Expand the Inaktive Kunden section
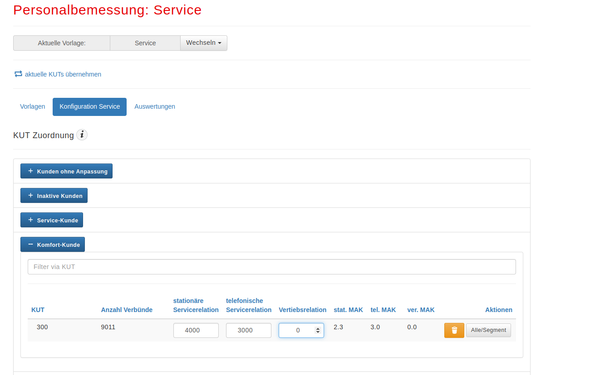The image size is (590, 375). 54,196
